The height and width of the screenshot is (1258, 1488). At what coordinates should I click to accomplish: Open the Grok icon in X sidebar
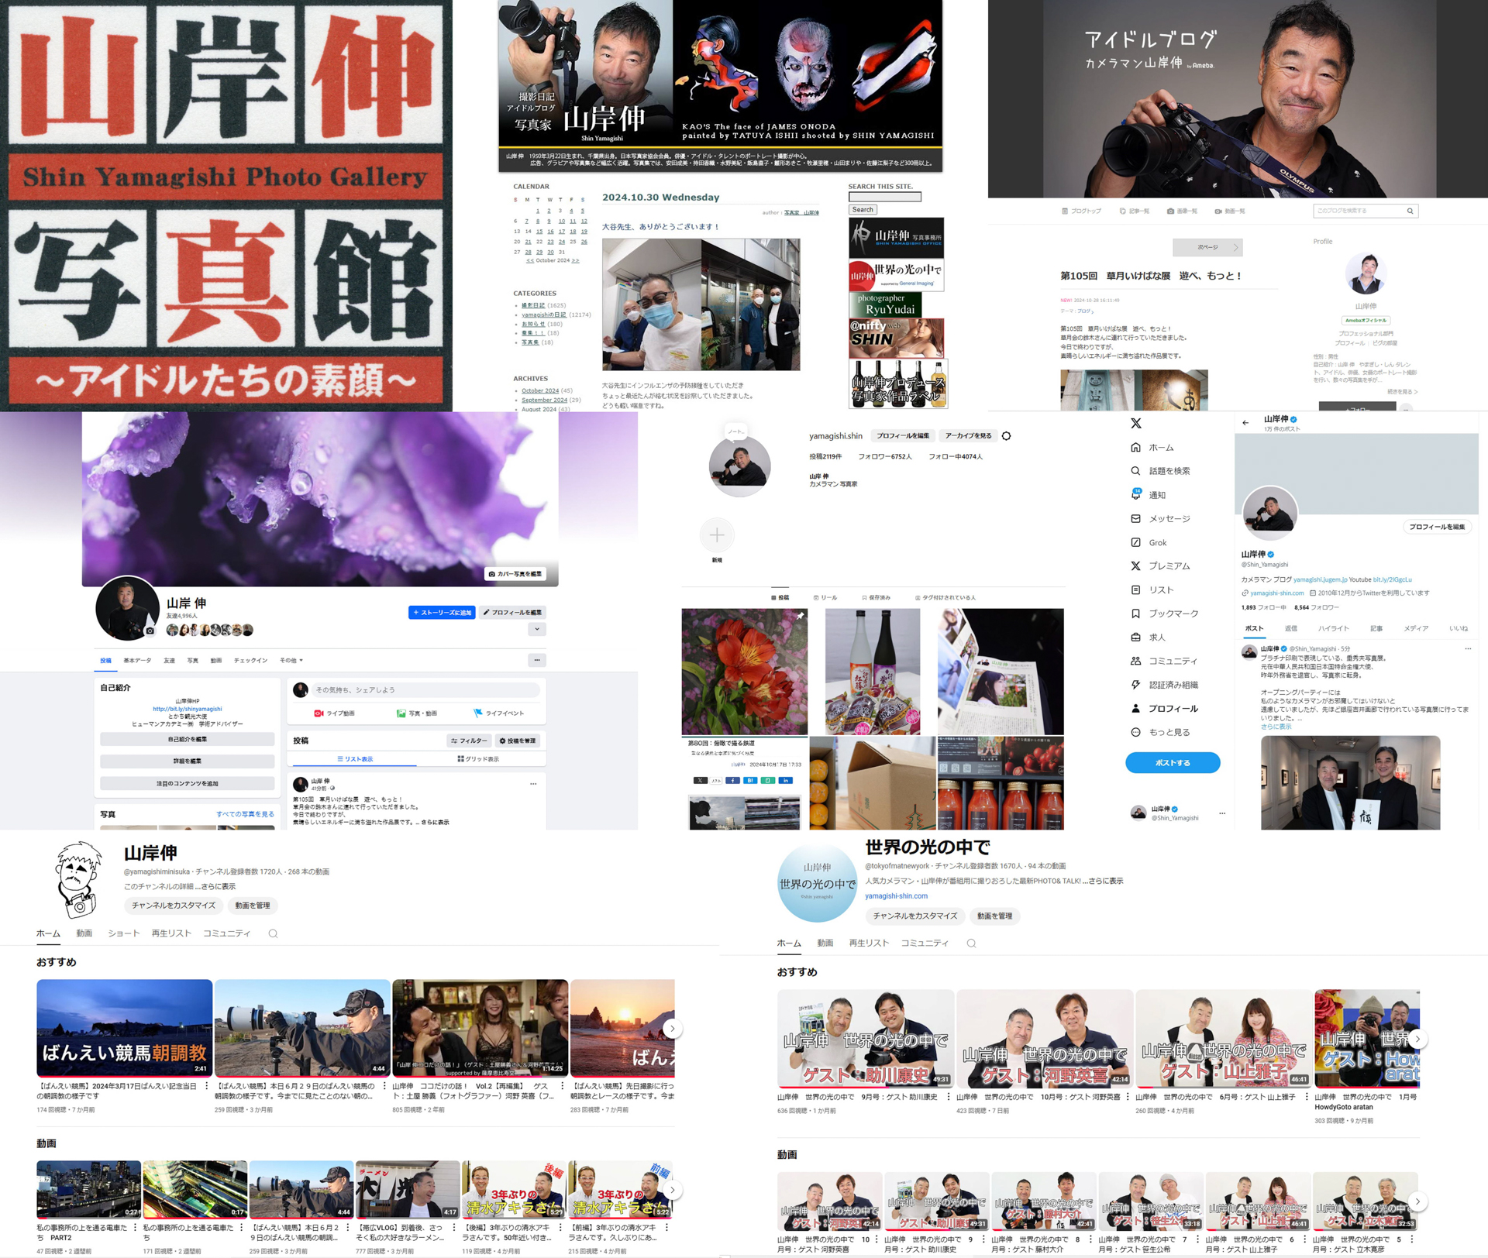click(x=1135, y=542)
